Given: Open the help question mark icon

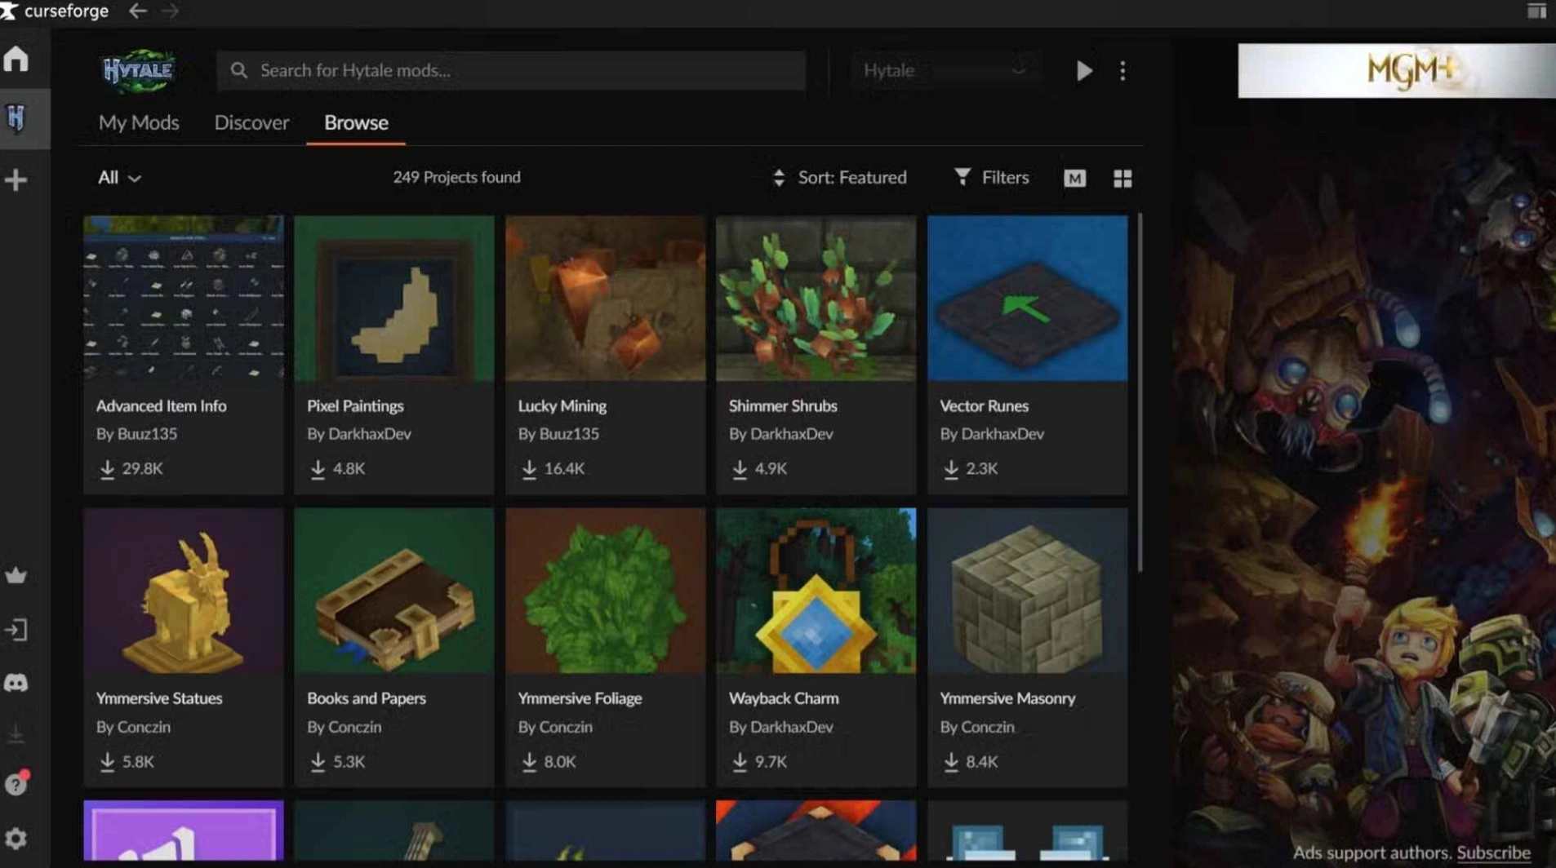Looking at the screenshot, I should tap(16, 784).
